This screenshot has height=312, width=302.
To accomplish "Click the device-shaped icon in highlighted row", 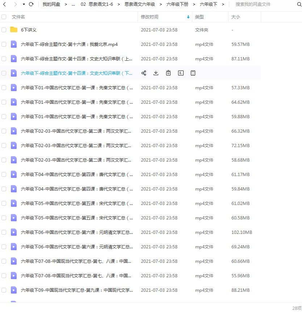I will pyautogui.click(x=193, y=73).
